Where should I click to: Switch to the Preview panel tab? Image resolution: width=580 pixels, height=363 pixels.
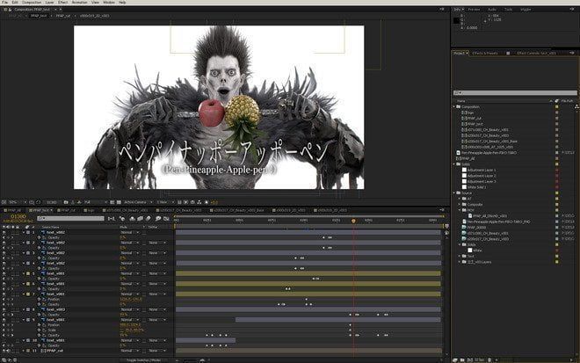click(474, 10)
